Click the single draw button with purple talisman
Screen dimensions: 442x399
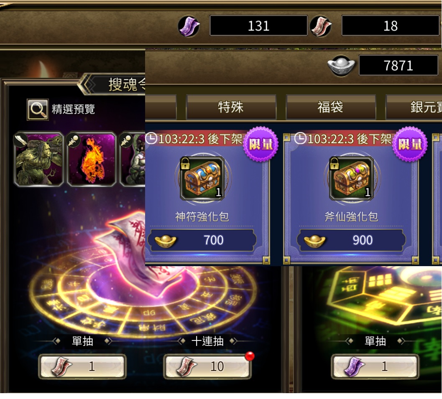pyautogui.click(x=375, y=366)
